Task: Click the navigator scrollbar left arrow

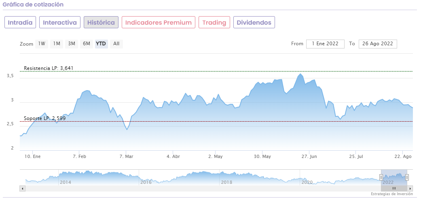Action: pos(22,188)
